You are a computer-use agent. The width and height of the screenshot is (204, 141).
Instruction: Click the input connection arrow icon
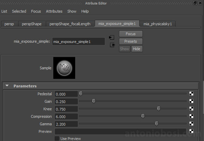111,38
